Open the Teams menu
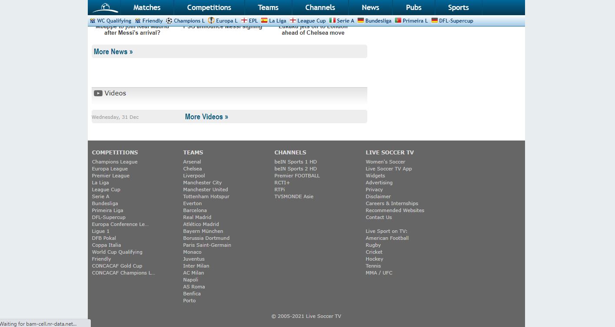Image resolution: width=615 pixels, height=327 pixels. [x=268, y=7]
